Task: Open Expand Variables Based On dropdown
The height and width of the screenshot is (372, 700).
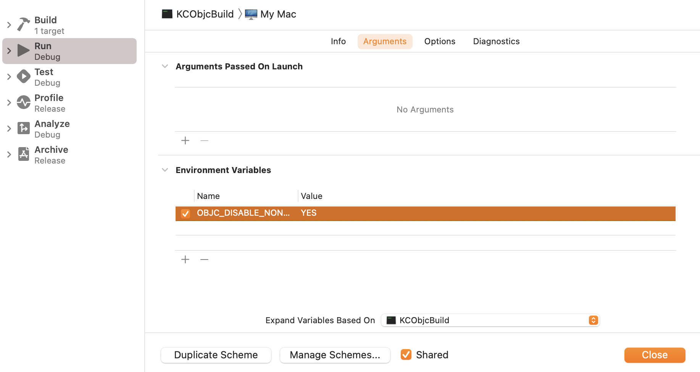Action: tap(490, 320)
